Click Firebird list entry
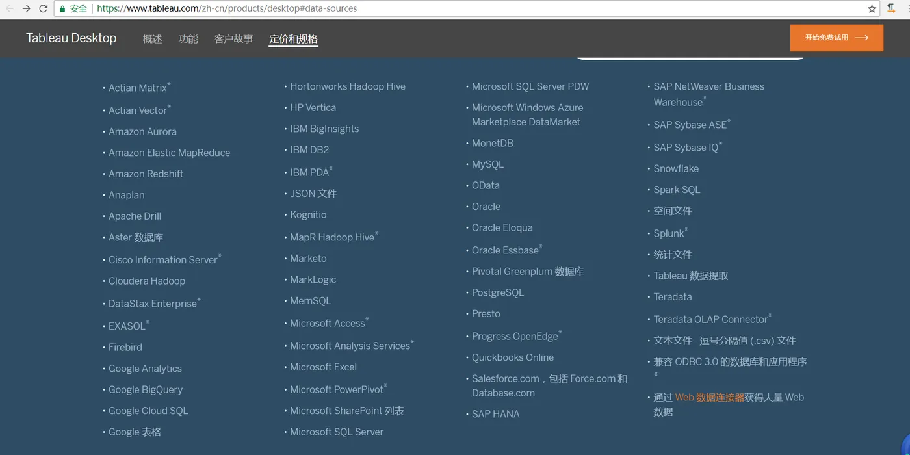910x455 pixels. (x=125, y=347)
